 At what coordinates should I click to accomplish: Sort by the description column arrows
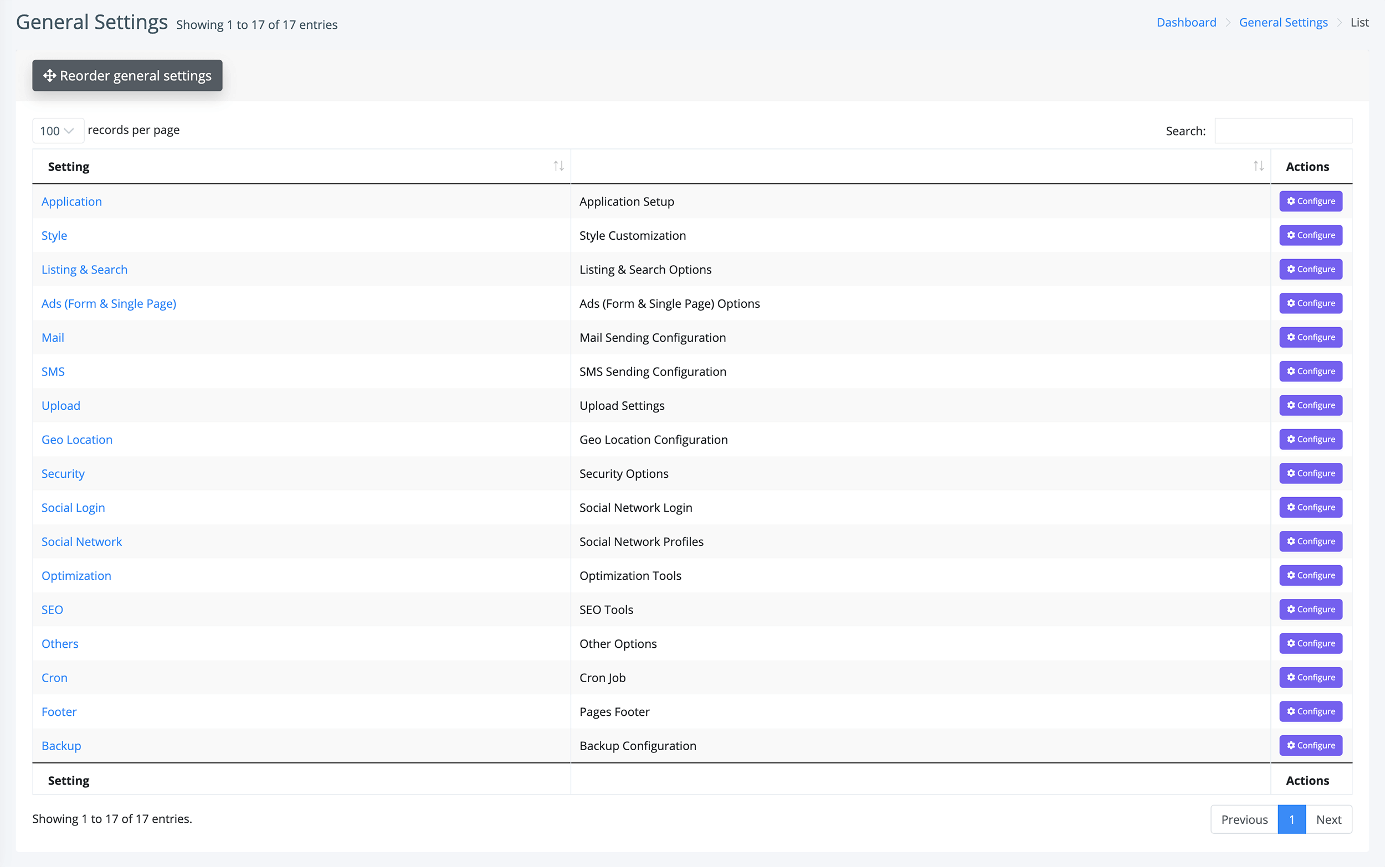[x=1258, y=166]
